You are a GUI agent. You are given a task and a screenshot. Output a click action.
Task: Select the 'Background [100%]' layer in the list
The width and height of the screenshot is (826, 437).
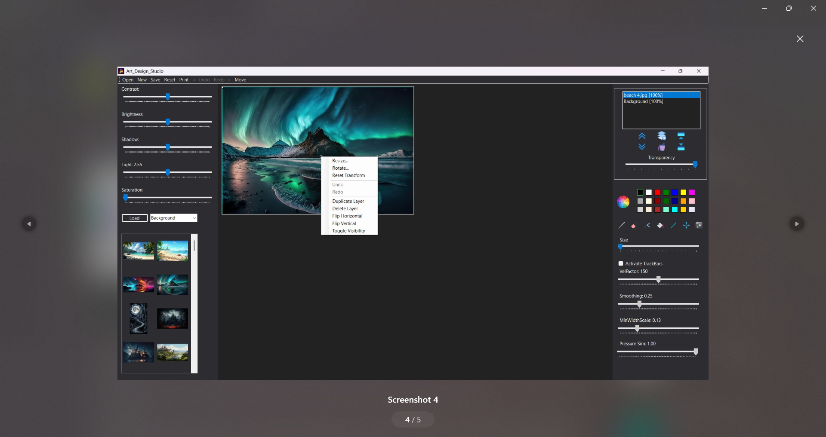point(661,101)
